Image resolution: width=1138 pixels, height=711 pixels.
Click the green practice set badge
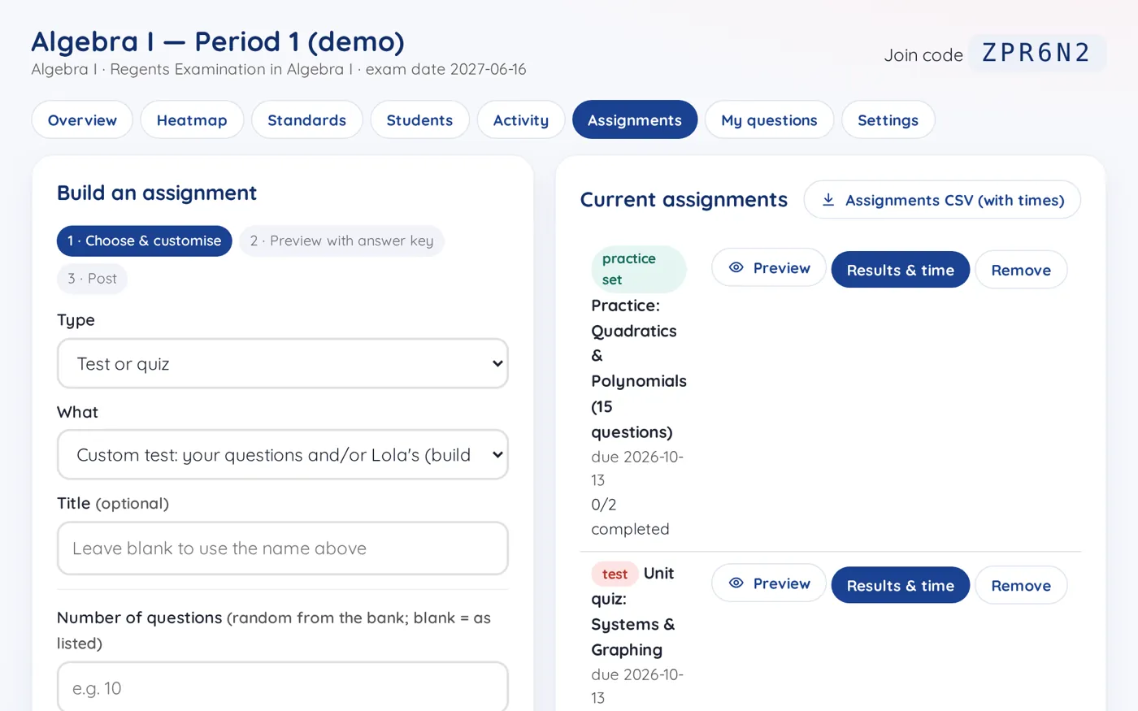tap(638, 269)
